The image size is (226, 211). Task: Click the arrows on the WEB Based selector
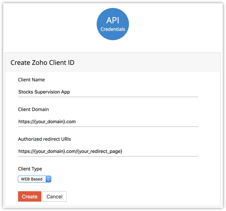[x=49, y=179]
